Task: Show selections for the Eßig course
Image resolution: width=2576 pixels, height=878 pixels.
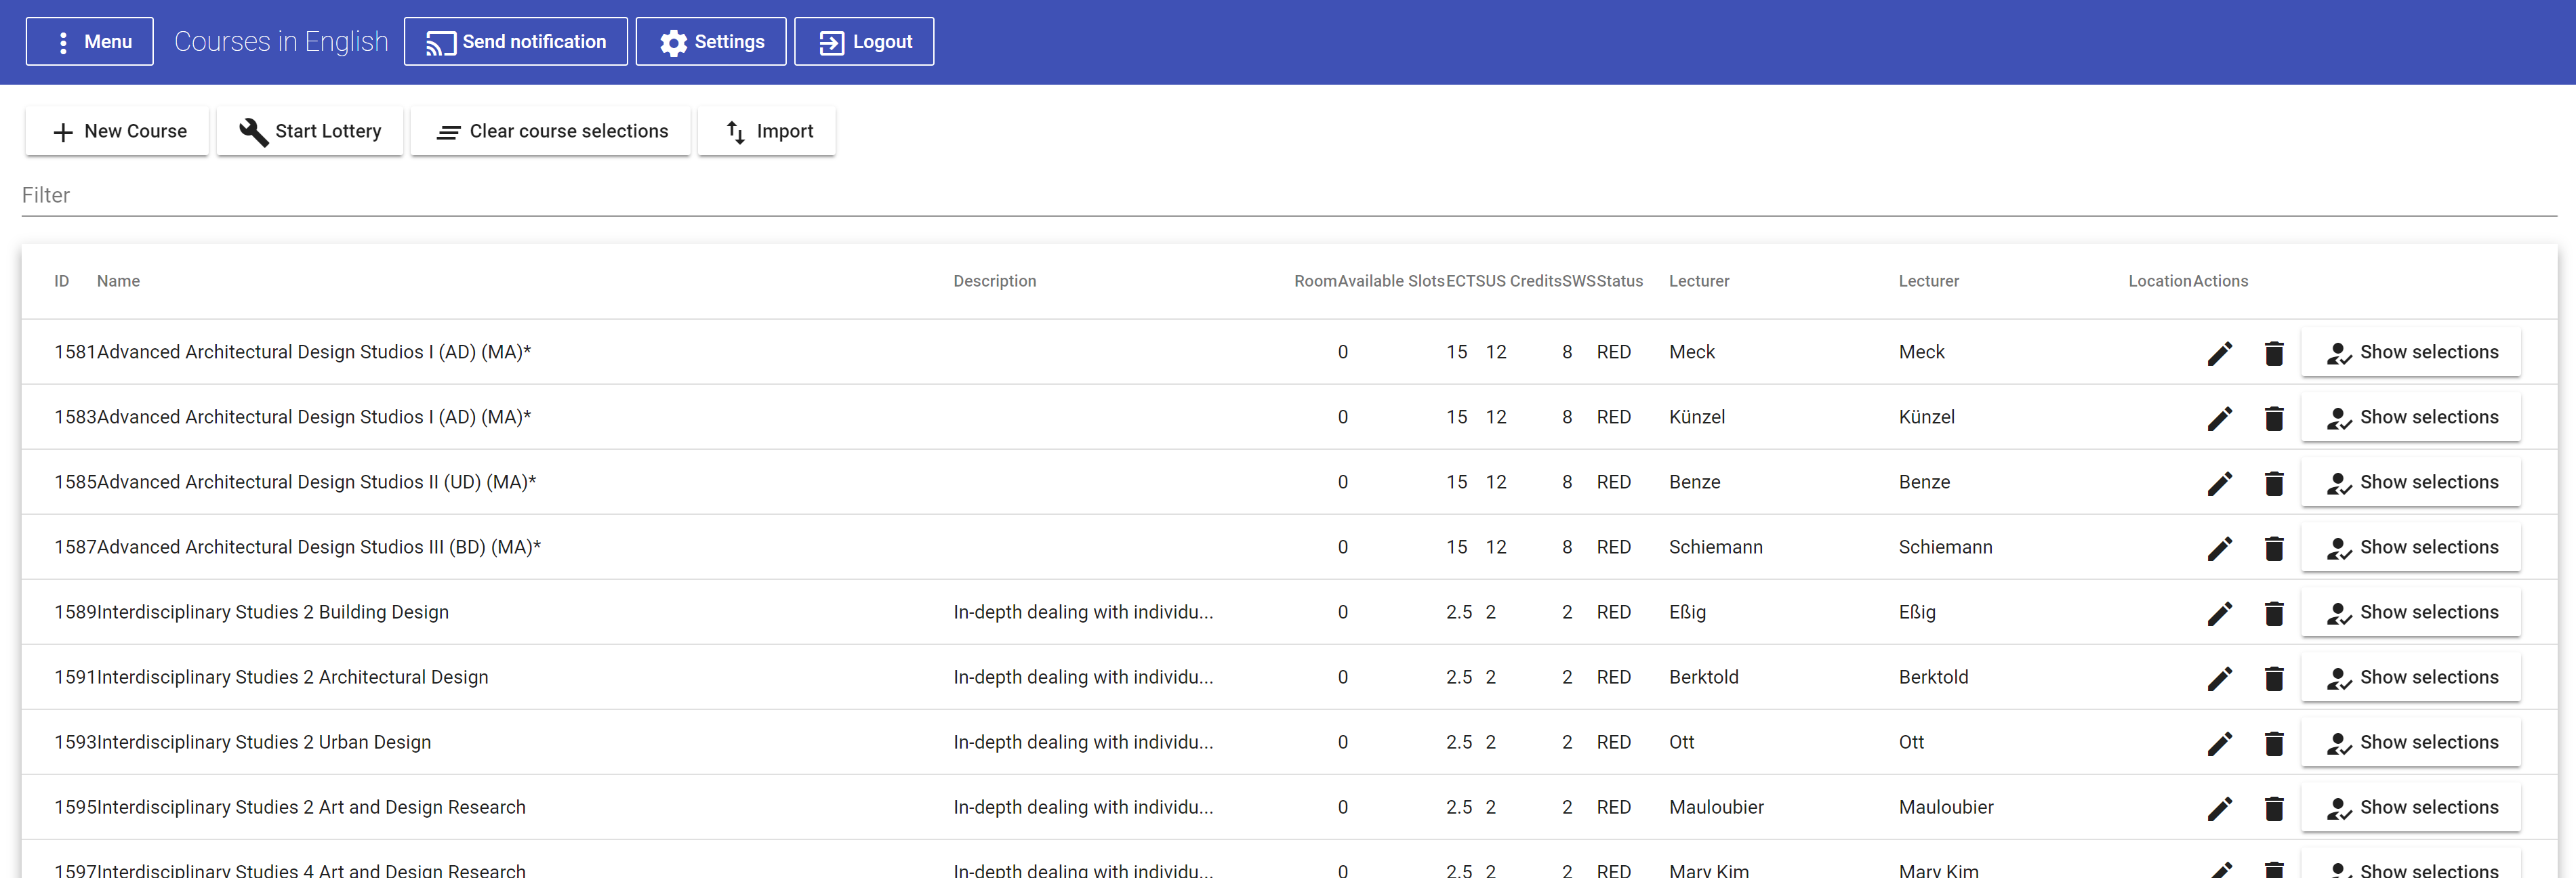Action: (2410, 612)
